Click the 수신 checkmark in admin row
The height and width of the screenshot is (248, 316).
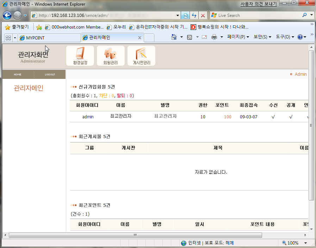tap(273, 117)
